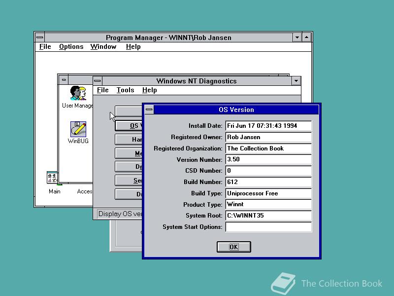Image resolution: width=394 pixels, height=296 pixels.
Task: Click the empty System Start Options field
Action: (268, 227)
